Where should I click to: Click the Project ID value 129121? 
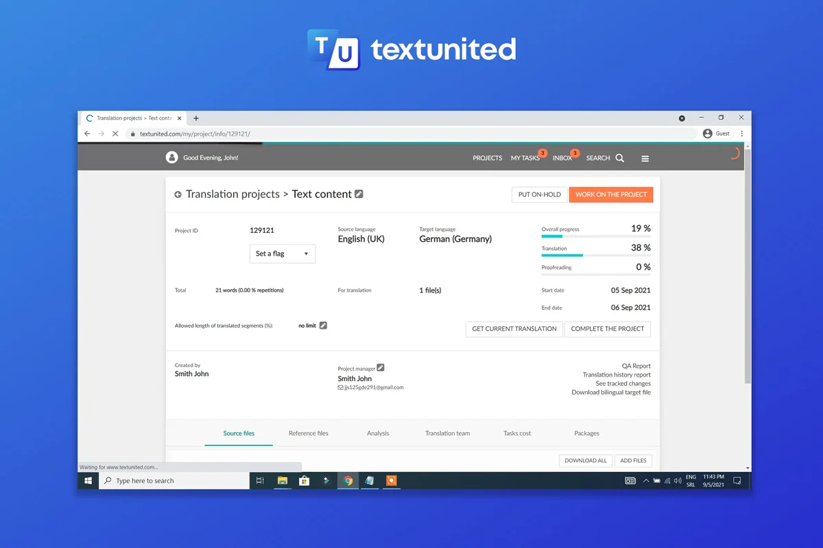click(x=262, y=230)
